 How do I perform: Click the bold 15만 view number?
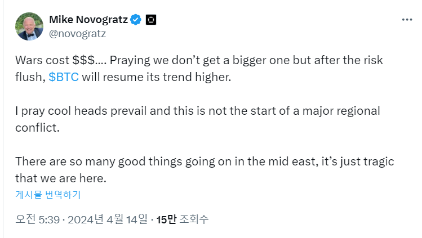(166, 219)
